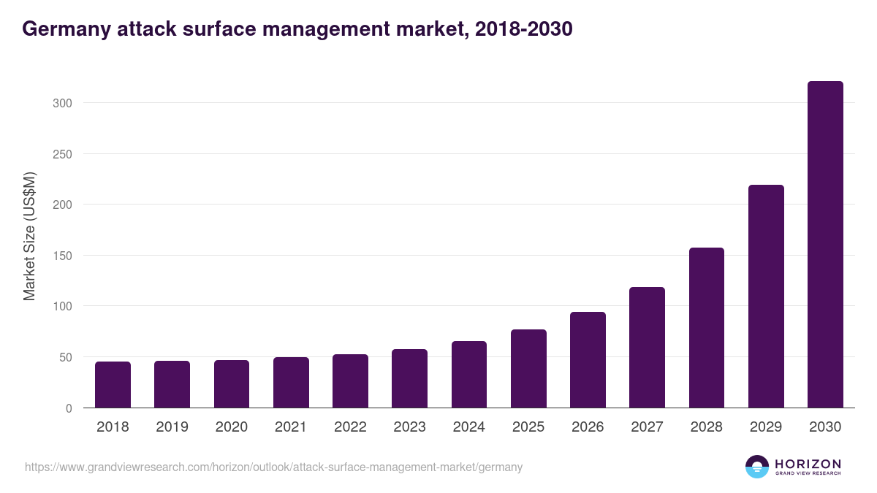Screen dimensions: 877x493
Task: Click the GRAND VIEW RESEARCH subtitle text
Action: pyautogui.click(x=808, y=473)
